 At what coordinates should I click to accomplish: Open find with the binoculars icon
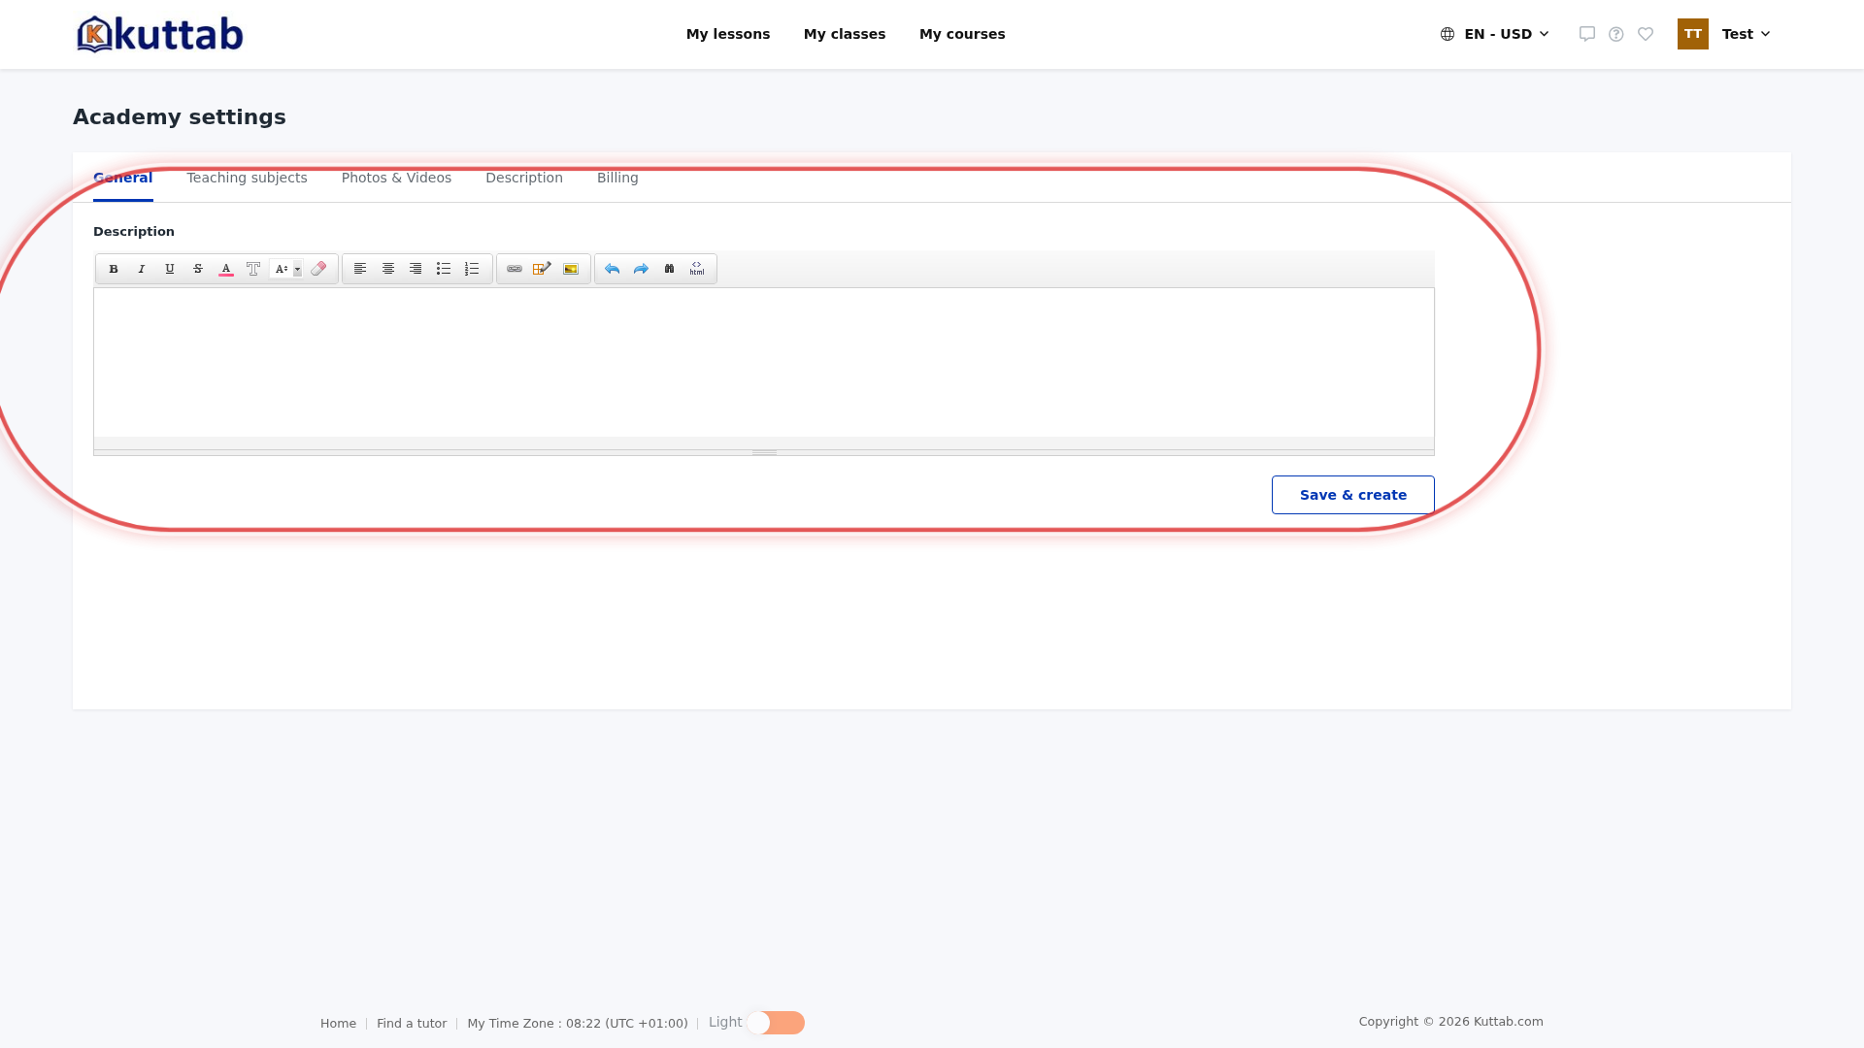[x=669, y=269]
